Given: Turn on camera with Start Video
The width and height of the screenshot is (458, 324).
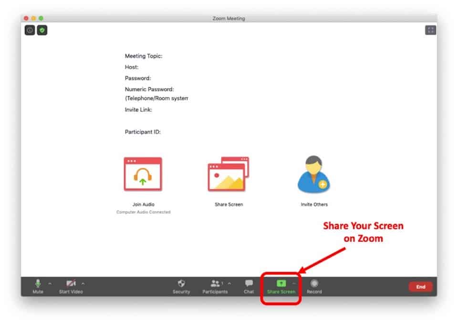Looking at the screenshot, I should (71, 287).
